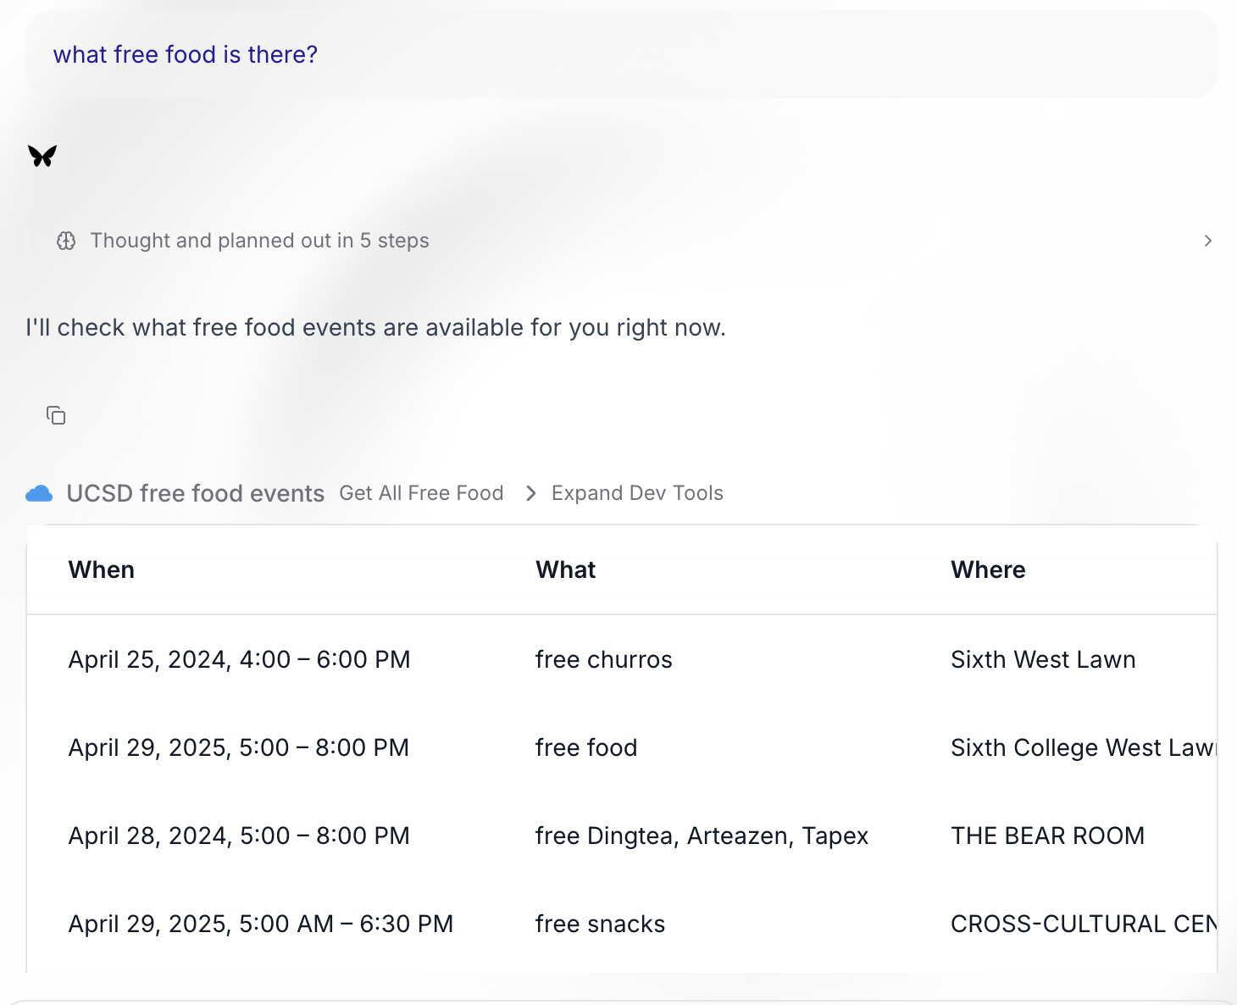Click the blue cloud tool icon
Screen dimensions: 1237x1005
(39, 493)
